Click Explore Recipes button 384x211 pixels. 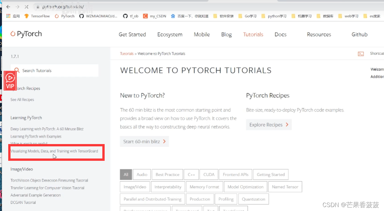point(269,125)
